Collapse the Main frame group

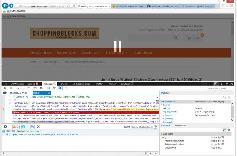point(161,134)
